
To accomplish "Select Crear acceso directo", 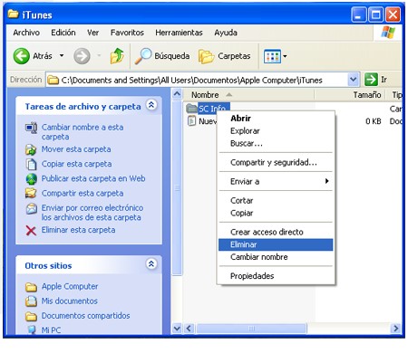I will tap(276, 232).
